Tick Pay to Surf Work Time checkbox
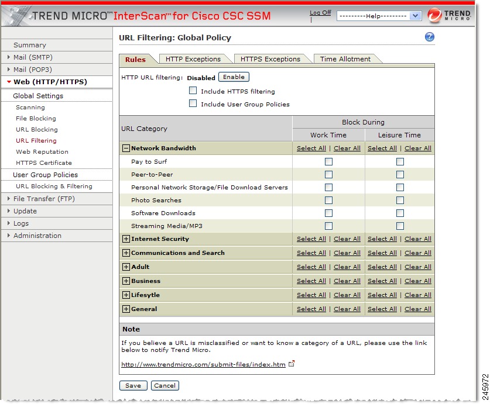The width and height of the screenshot is (490, 404). (328, 161)
